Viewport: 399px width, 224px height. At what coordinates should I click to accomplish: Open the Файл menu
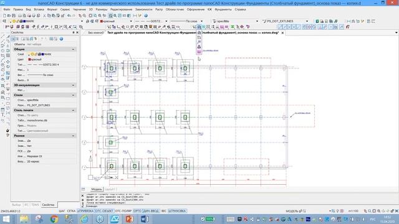click(x=7, y=9)
